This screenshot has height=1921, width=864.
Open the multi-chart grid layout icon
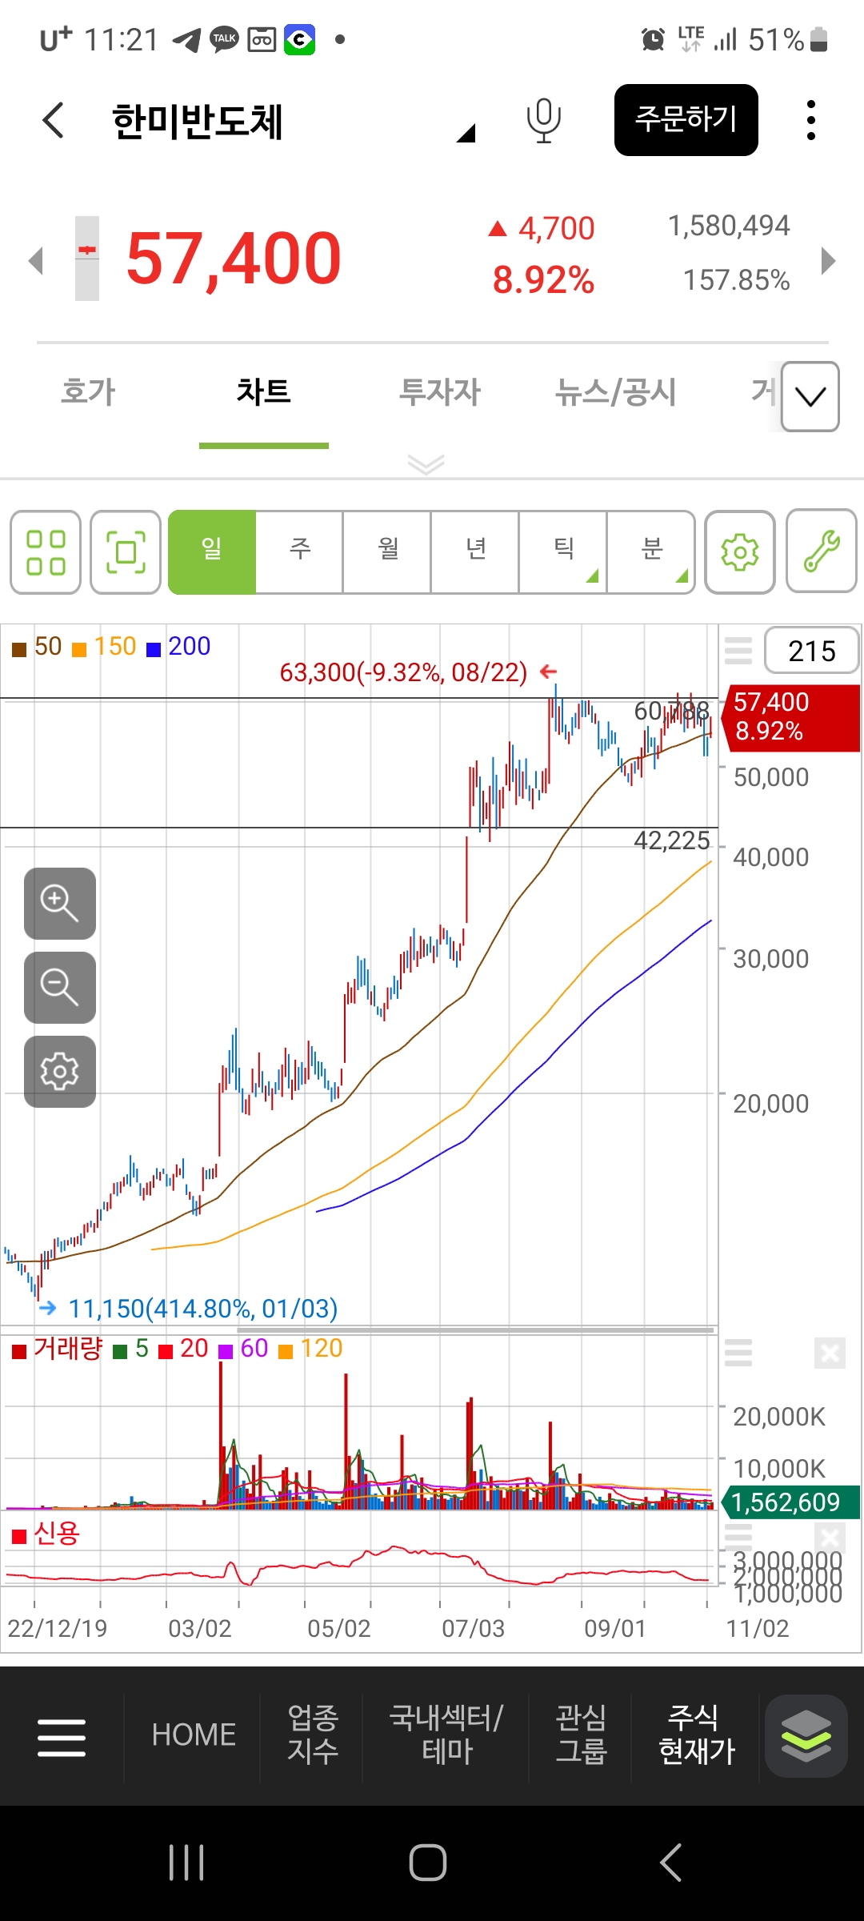46,552
